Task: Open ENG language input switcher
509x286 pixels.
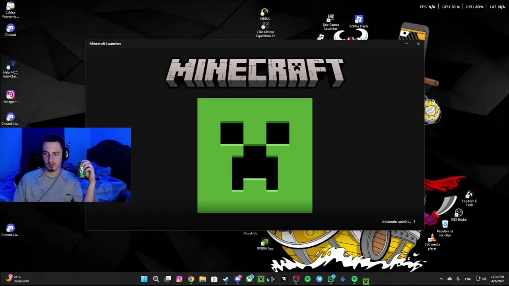Action: 468,279
